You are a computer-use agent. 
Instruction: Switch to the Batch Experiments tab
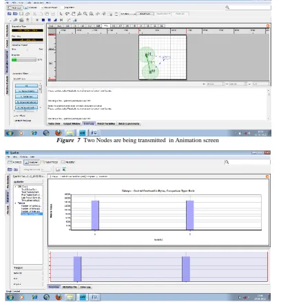[129, 123]
